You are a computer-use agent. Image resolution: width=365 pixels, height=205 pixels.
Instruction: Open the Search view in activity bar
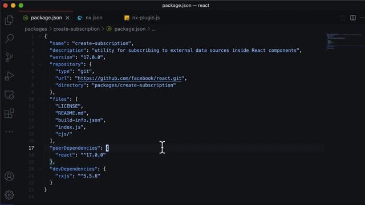click(9, 38)
